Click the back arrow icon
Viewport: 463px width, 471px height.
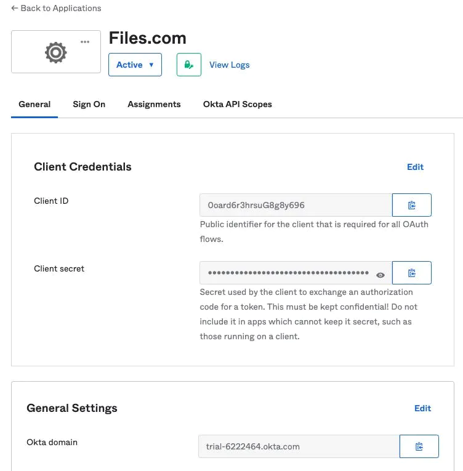[15, 8]
